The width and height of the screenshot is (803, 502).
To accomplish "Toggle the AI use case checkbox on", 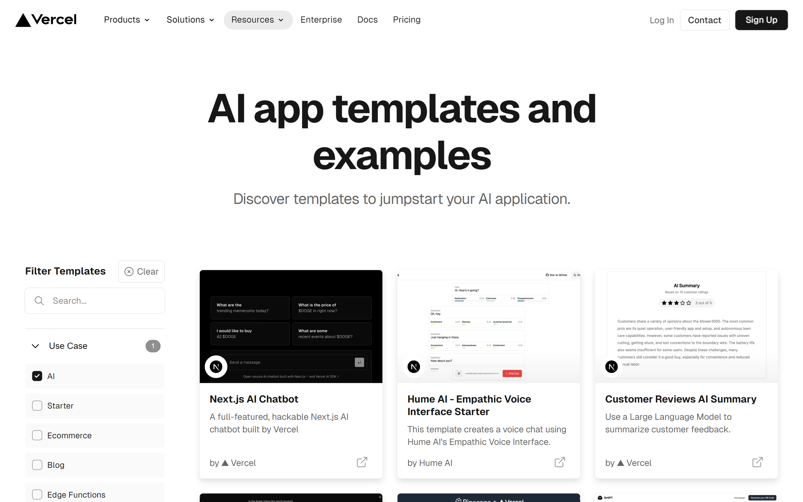I will [36, 375].
